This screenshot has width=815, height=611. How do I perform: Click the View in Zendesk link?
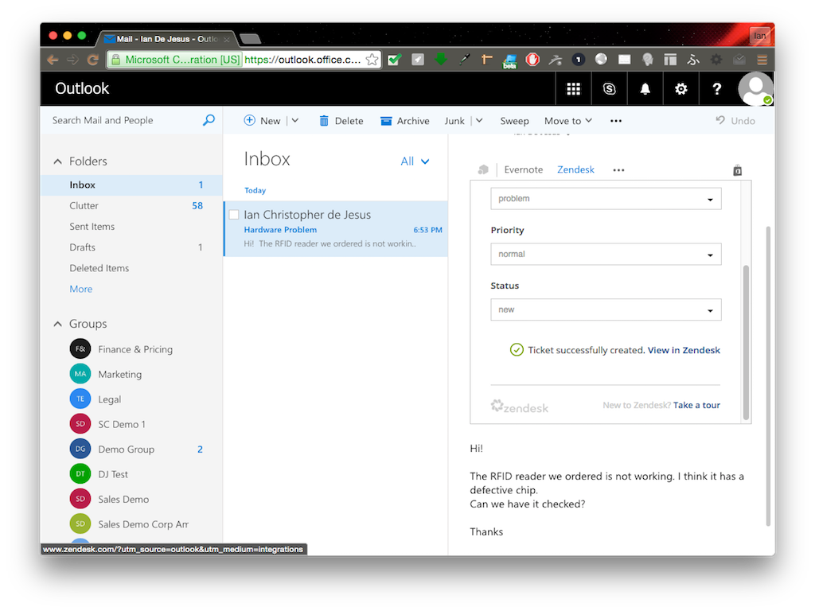(684, 350)
